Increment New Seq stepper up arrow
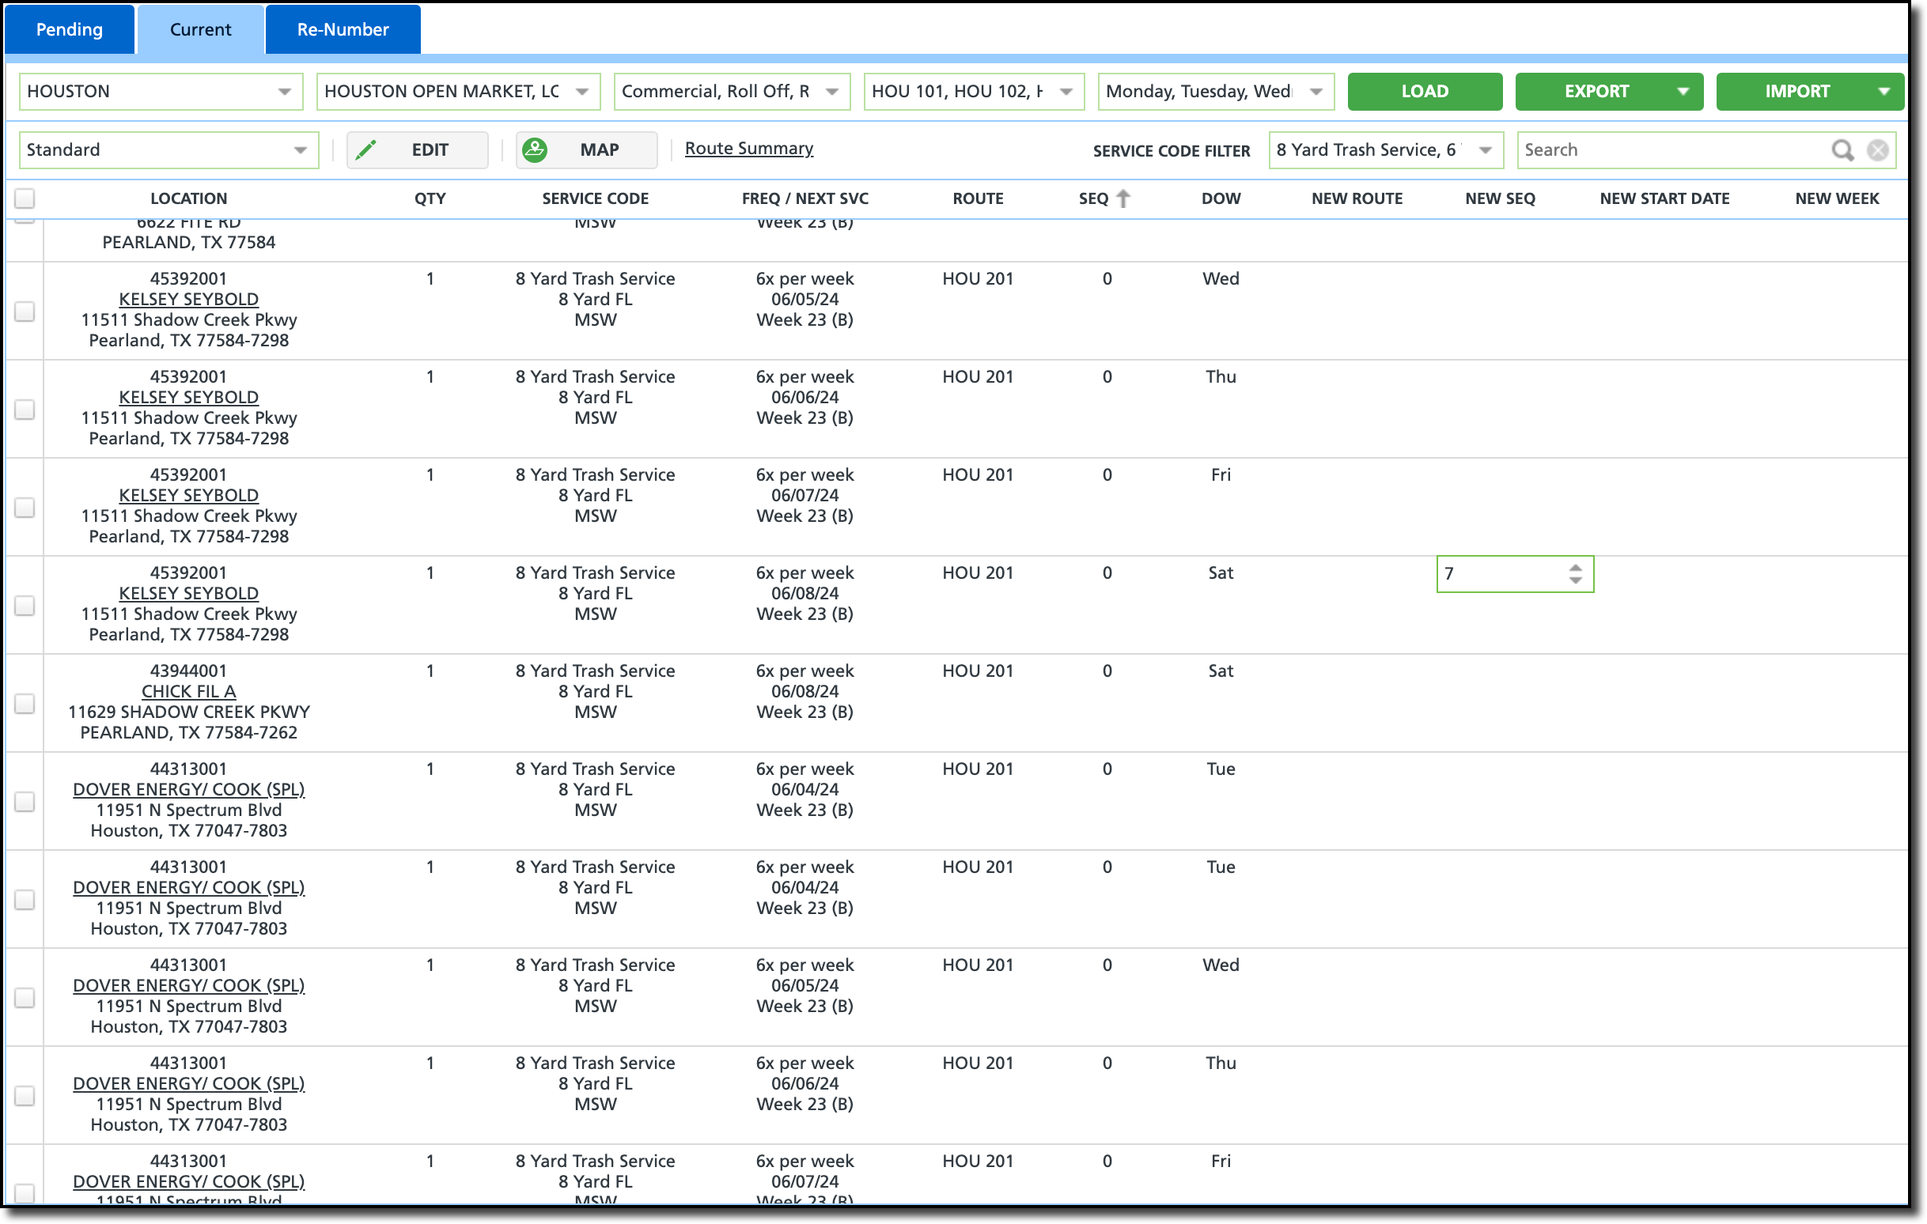This screenshot has height=1224, width=1927. click(1575, 567)
